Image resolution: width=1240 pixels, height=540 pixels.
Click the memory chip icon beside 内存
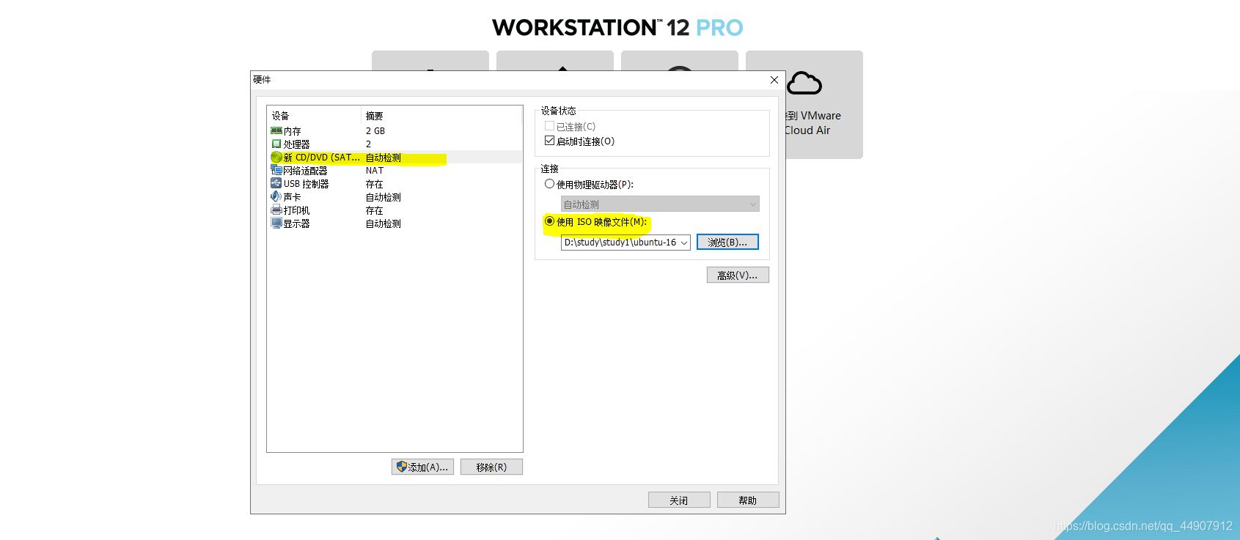[x=276, y=131]
